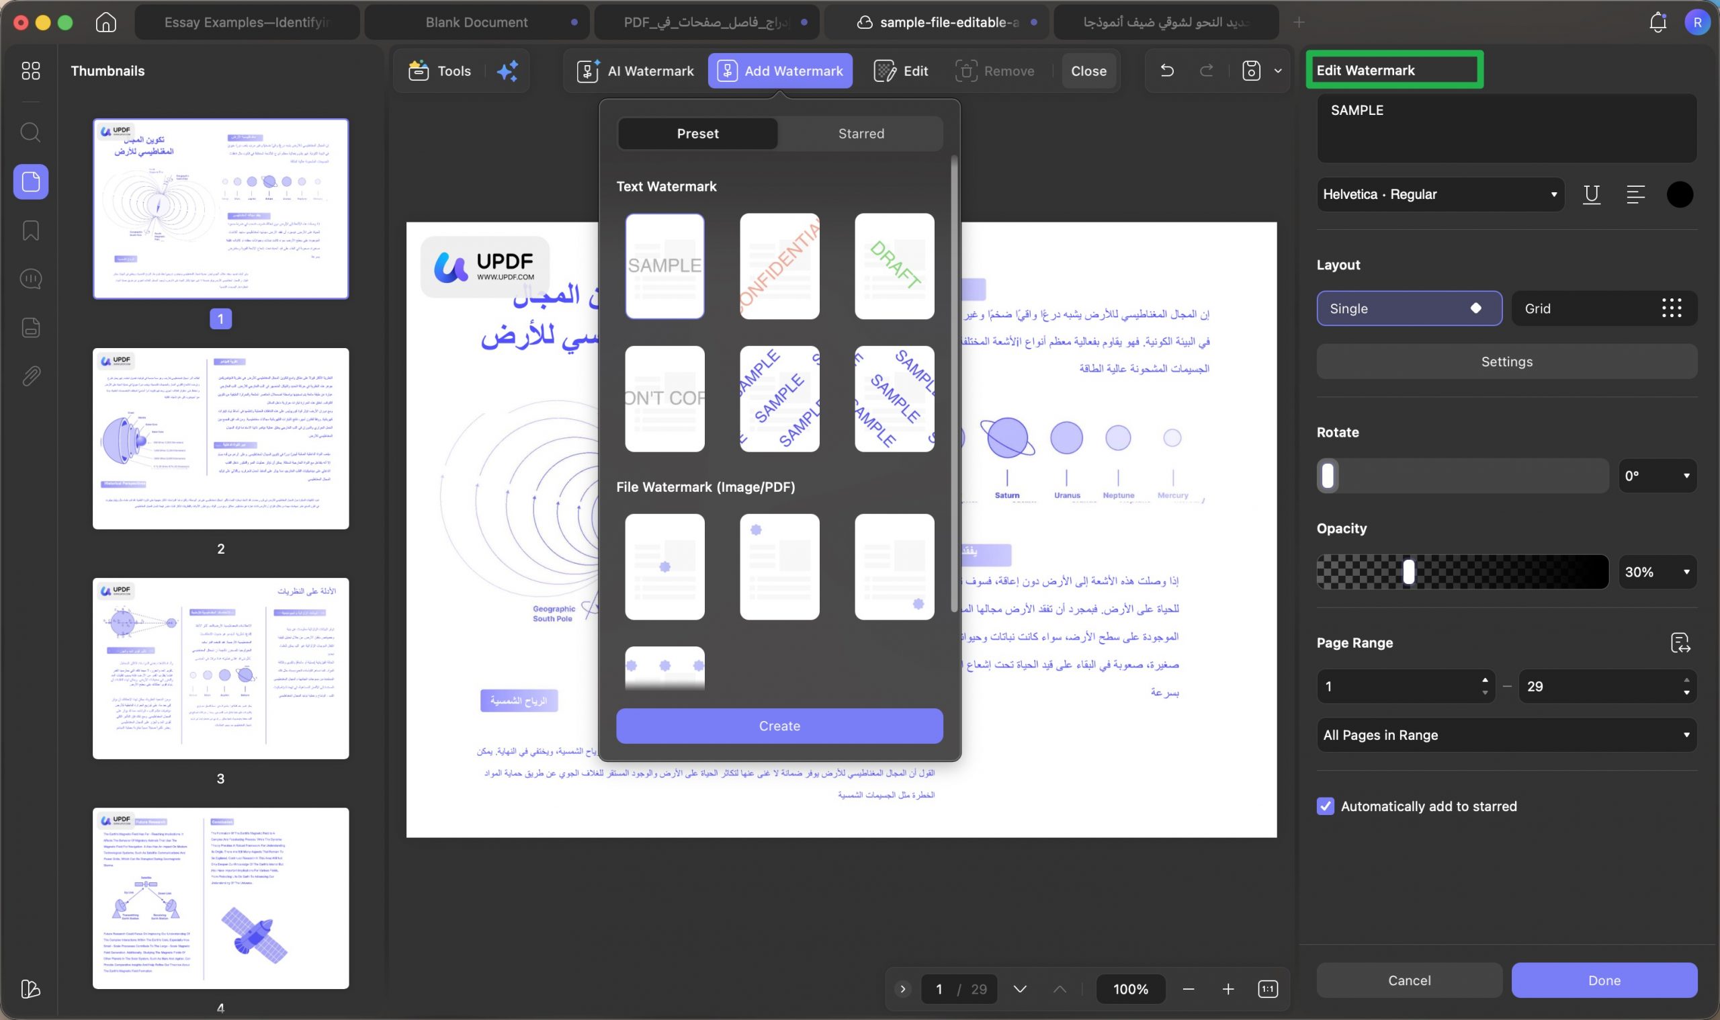
Task: Open the black text color swatch
Action: 1680,194
